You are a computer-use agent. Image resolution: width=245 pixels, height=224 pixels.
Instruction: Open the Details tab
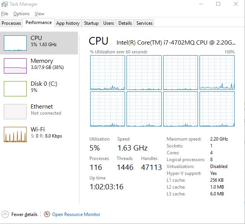(x=125, y=23)
